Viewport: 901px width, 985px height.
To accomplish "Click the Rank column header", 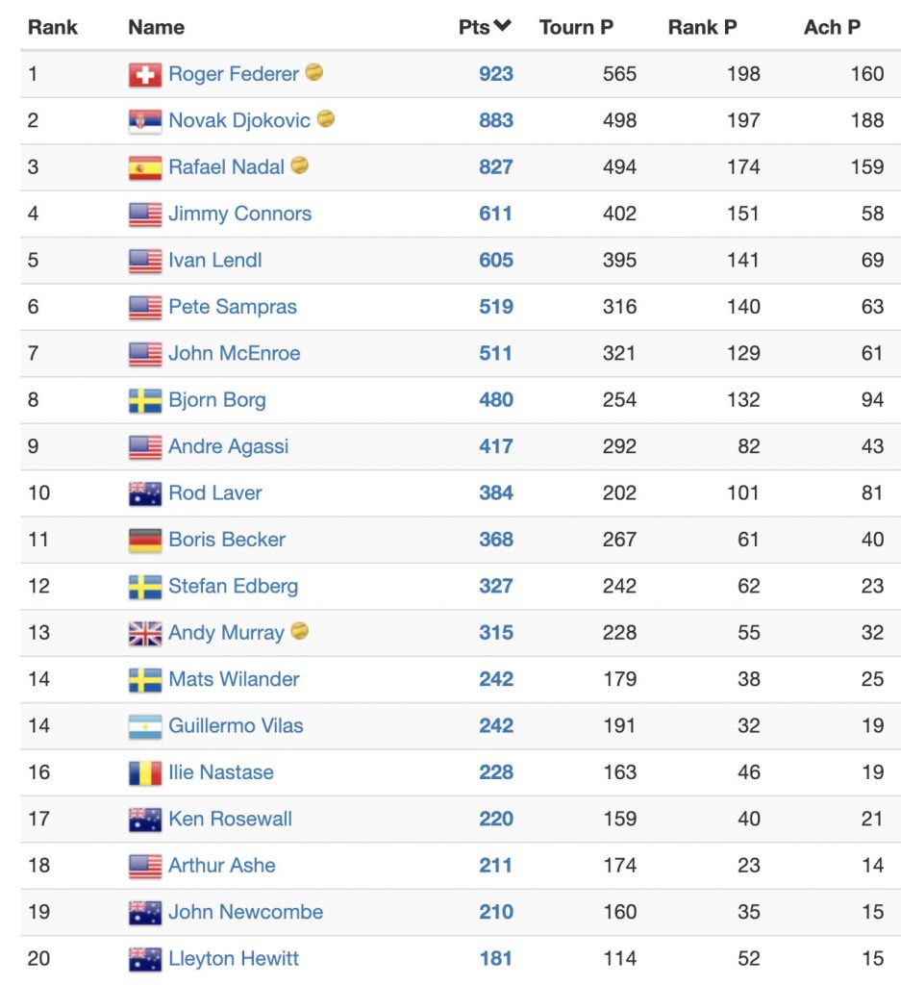I will tap(53, 27).
